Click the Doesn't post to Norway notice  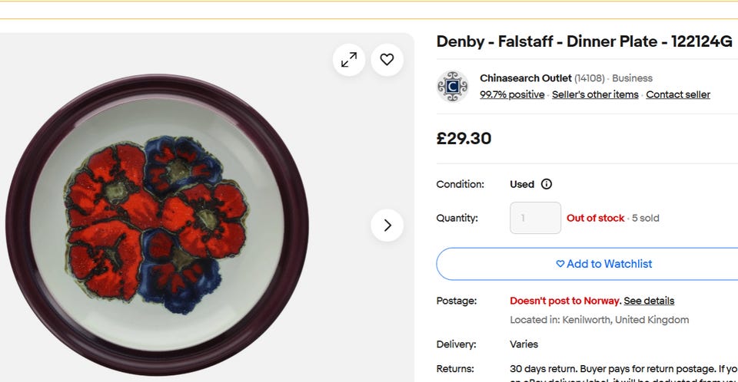(564, 301)
